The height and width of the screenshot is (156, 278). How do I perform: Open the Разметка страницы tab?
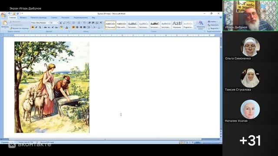(x=39, y=18)
